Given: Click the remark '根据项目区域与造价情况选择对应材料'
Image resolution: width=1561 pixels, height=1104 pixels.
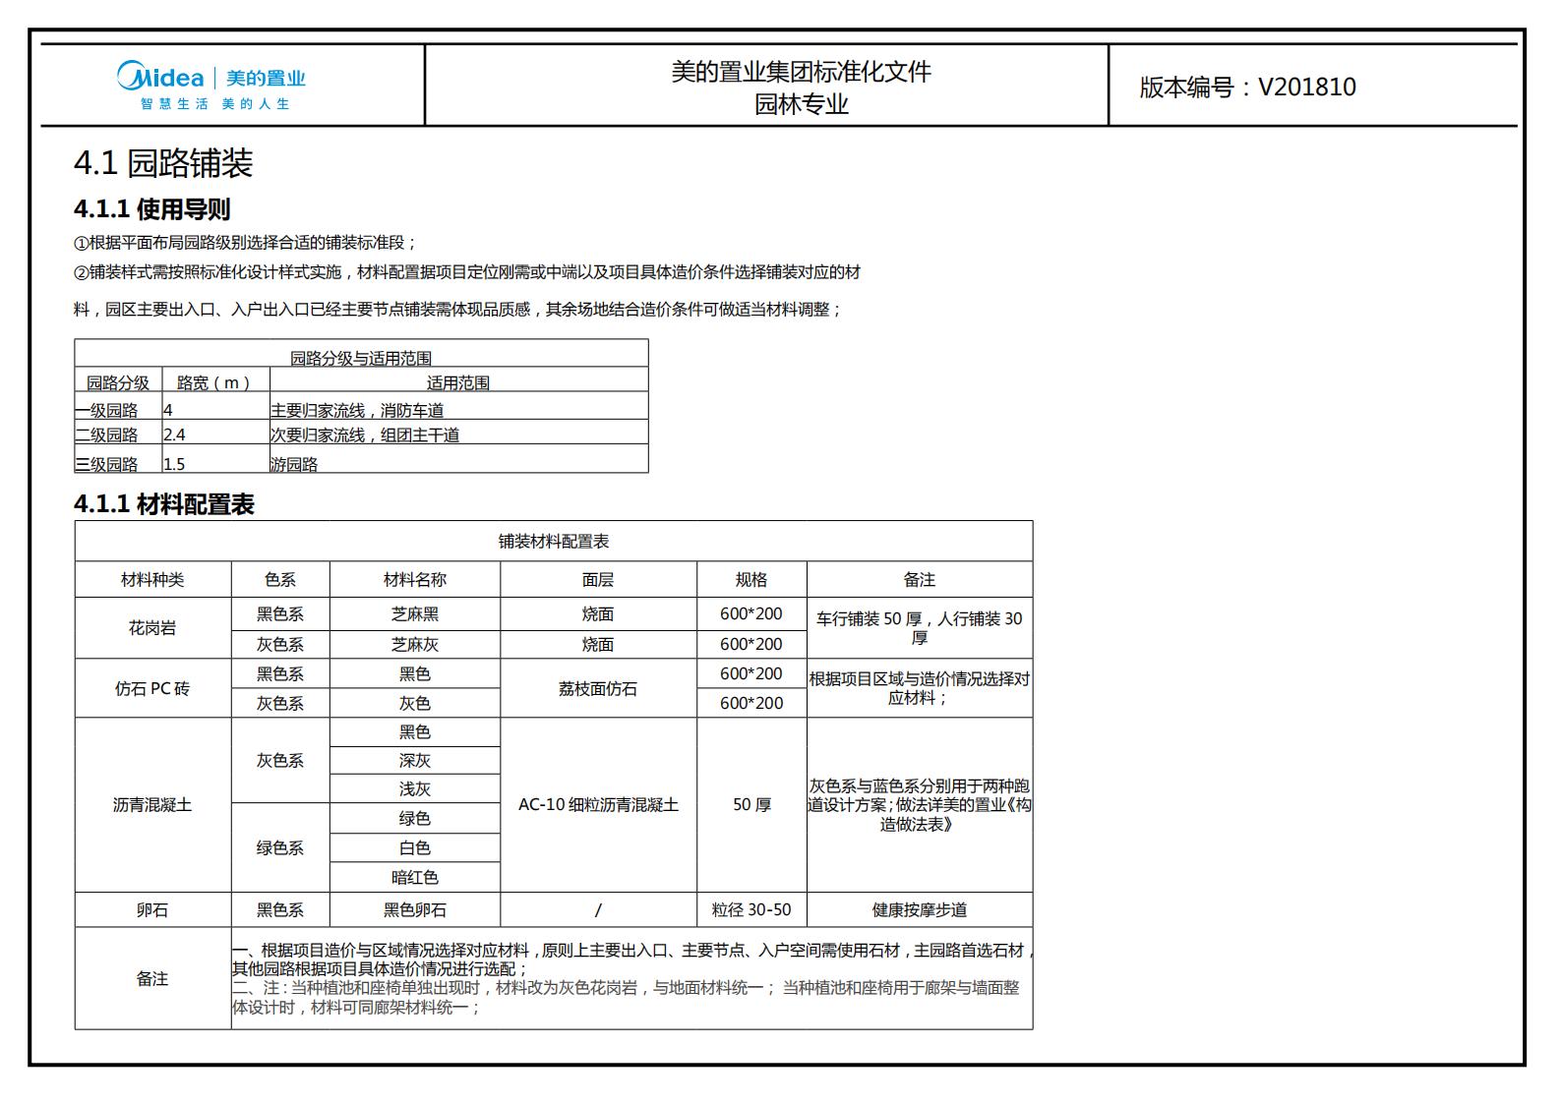Looking at the screenshot, I should (920, 688).
